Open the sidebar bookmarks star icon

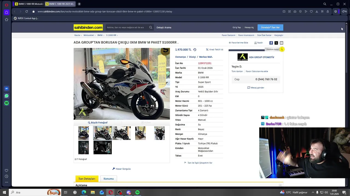tap(7, 20)
